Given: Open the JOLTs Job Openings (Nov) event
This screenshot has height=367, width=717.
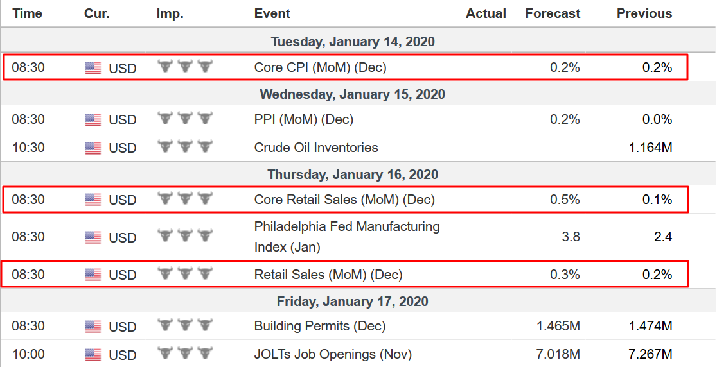Looking at the screenshot, I should 333,354.
